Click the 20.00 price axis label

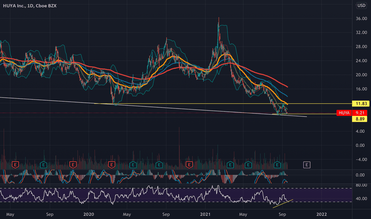point(361,75)
